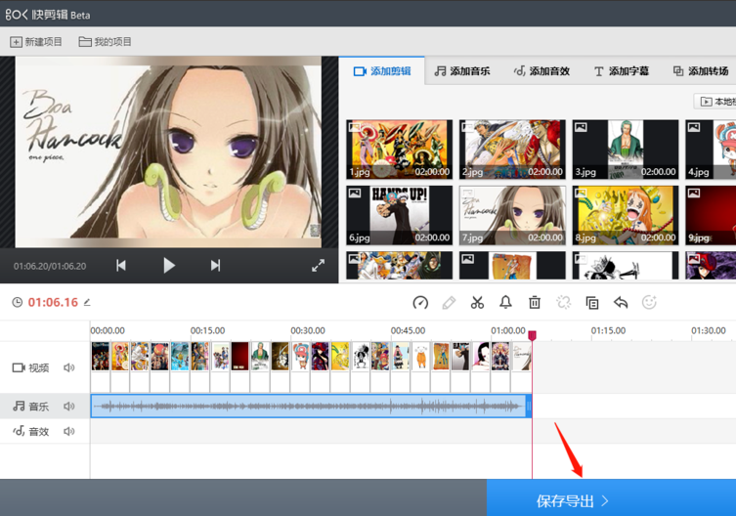Click the 01:06.16 timecode value
Screen dimensions: 736x516
(53, 302)
